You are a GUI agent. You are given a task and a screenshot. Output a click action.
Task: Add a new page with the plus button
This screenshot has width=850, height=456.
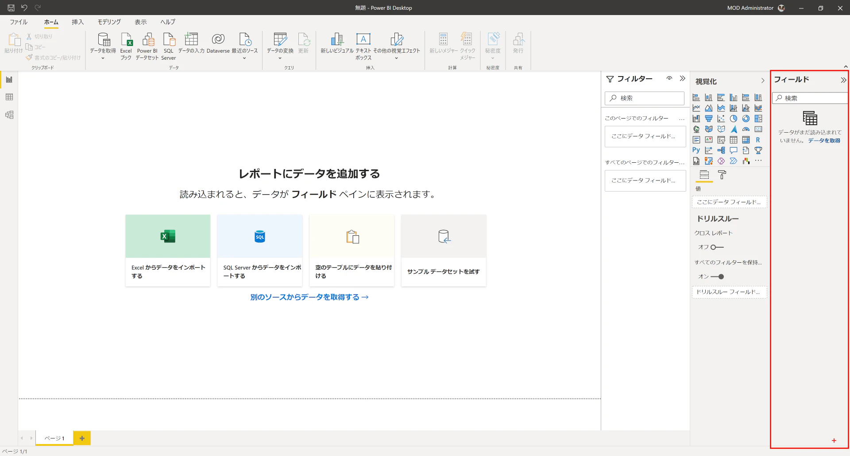coord(82,438)
